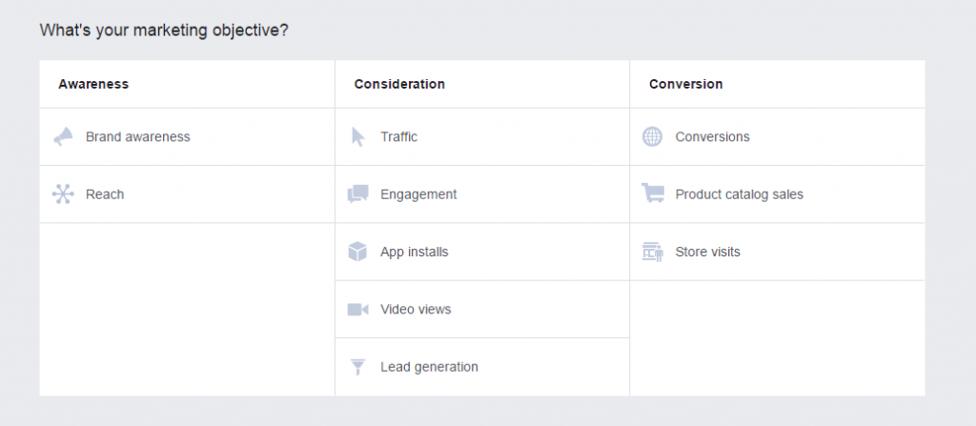Screen dimensions: 976x426
Task: Click the Product catalog sales cart icon
Action: (x=653, y=193)
